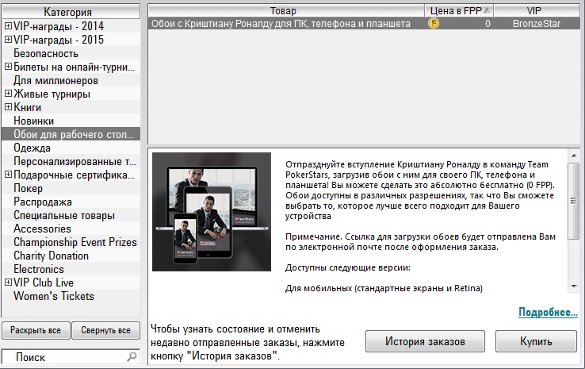This screenshot has width=585, height=369.
Task: Open the Книги label
Action: 27,107
